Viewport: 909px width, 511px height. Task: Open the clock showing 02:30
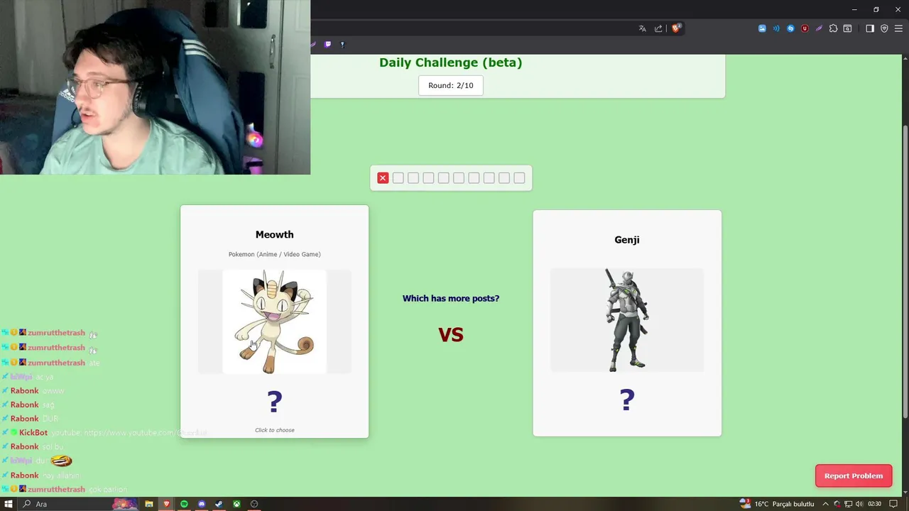tap(874, 504)
